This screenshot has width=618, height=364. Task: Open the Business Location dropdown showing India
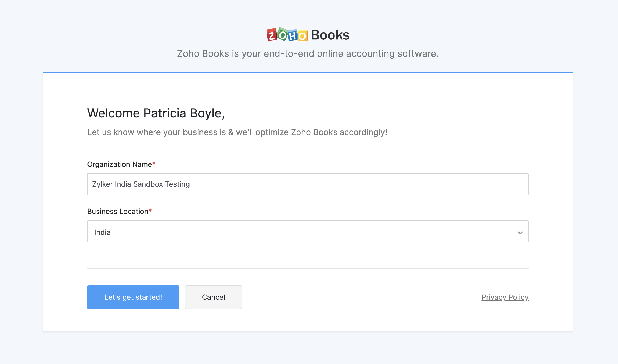[303, 231]
